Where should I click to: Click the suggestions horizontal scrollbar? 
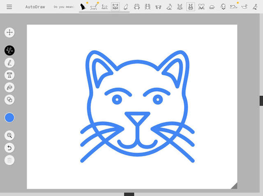[104, 12]
